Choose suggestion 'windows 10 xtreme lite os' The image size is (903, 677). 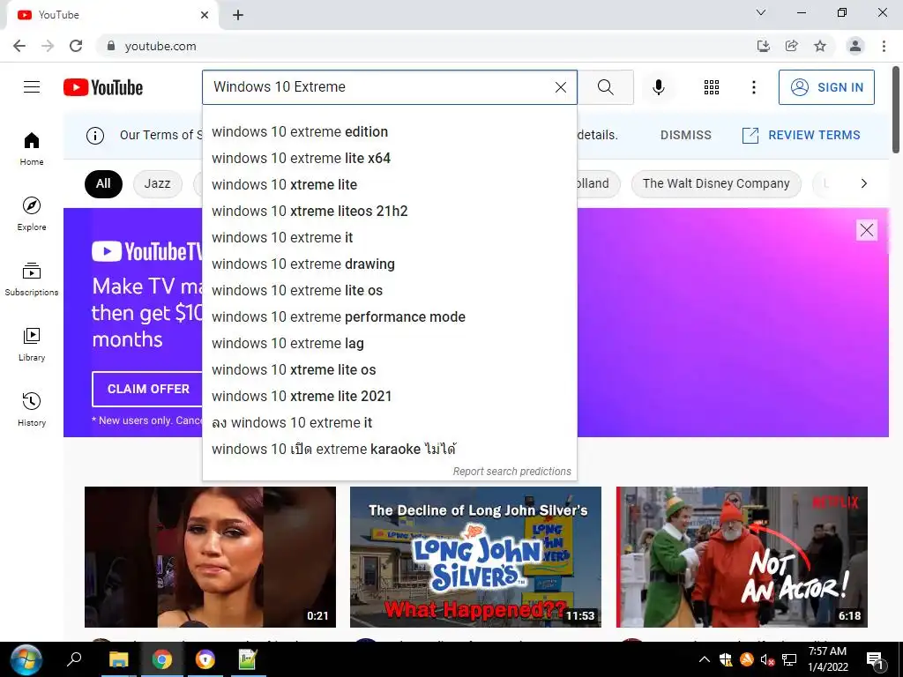389,370
